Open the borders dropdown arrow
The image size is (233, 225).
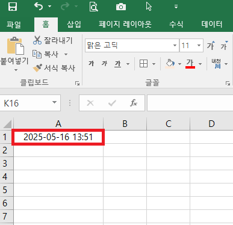154,64
